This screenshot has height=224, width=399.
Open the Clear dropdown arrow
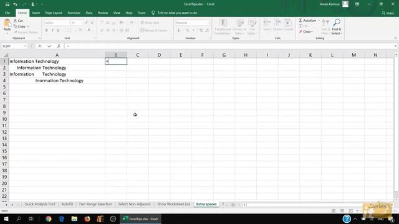(x=312, y=32)
